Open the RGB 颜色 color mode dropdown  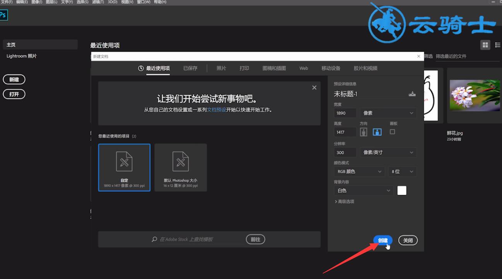pos(359,172)
